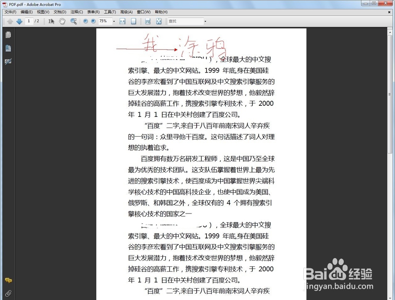This screenshot has height=300, width=395.
Task: Open the 注释(C) menu
Action: [x=77, y=12]
